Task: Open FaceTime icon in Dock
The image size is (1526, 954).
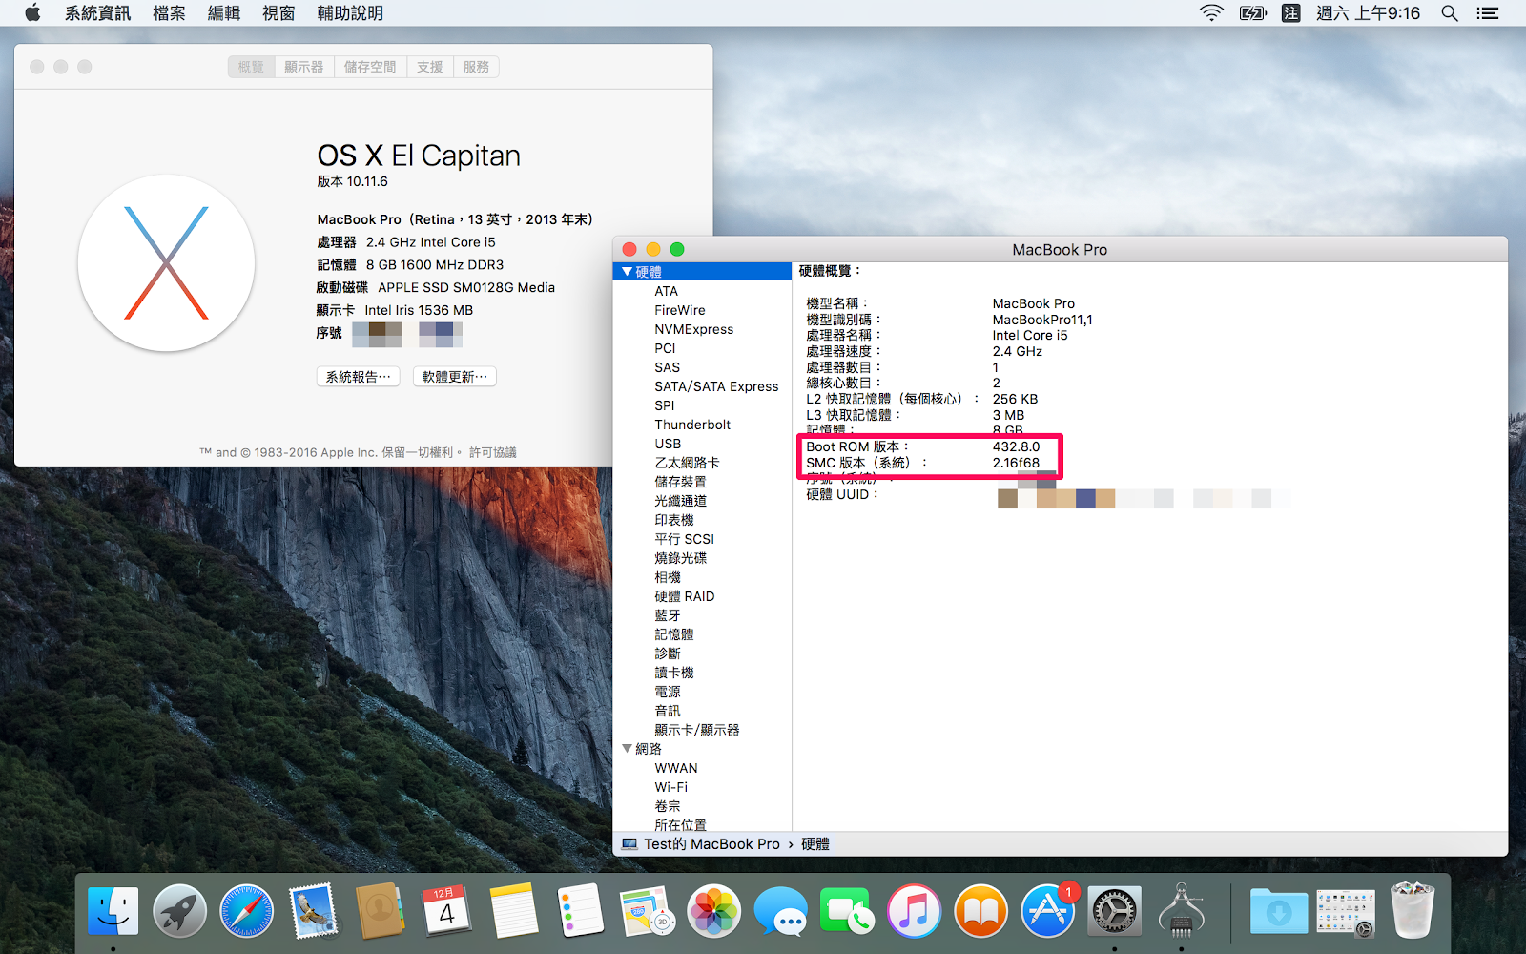Action: click(847, 911)
